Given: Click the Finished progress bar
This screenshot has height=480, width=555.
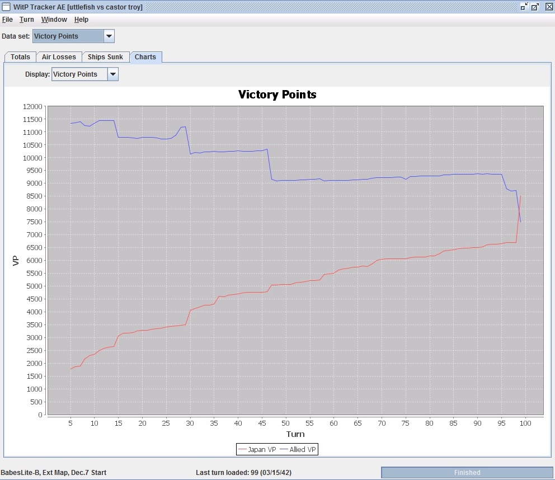Looking at the screenshot, I should click(467, 473).
